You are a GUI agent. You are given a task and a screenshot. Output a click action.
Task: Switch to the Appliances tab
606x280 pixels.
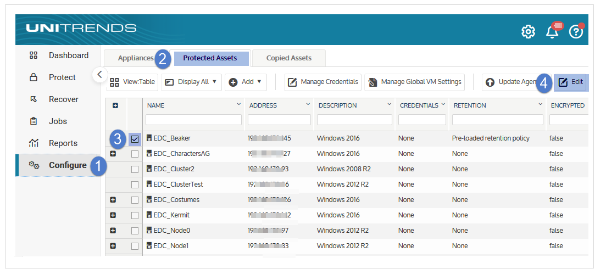coord(136,58)
